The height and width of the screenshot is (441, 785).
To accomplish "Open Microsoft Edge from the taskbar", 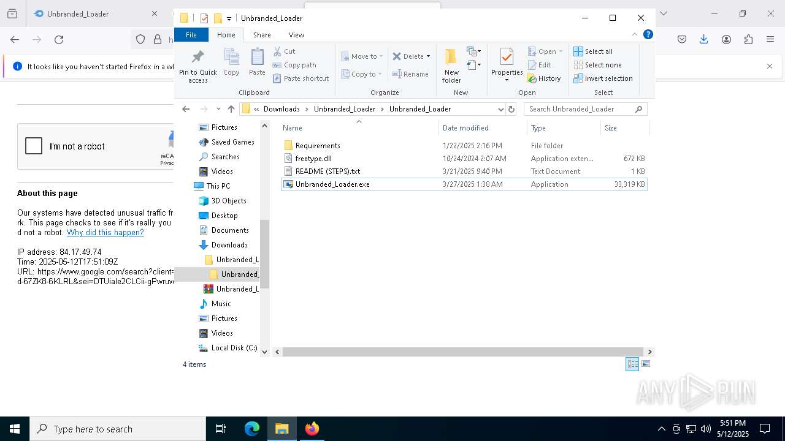I will click(x=252, y=429).
